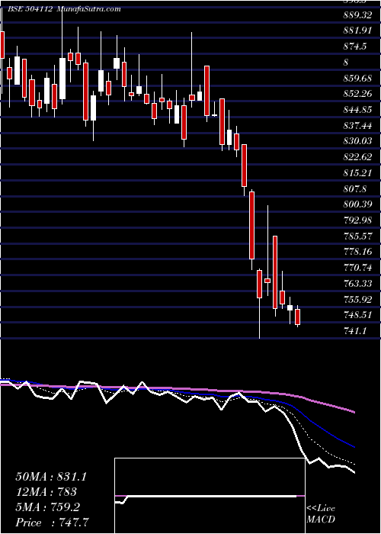
Task: Click the 12MA : 783 readout
Action: (46, 492)
